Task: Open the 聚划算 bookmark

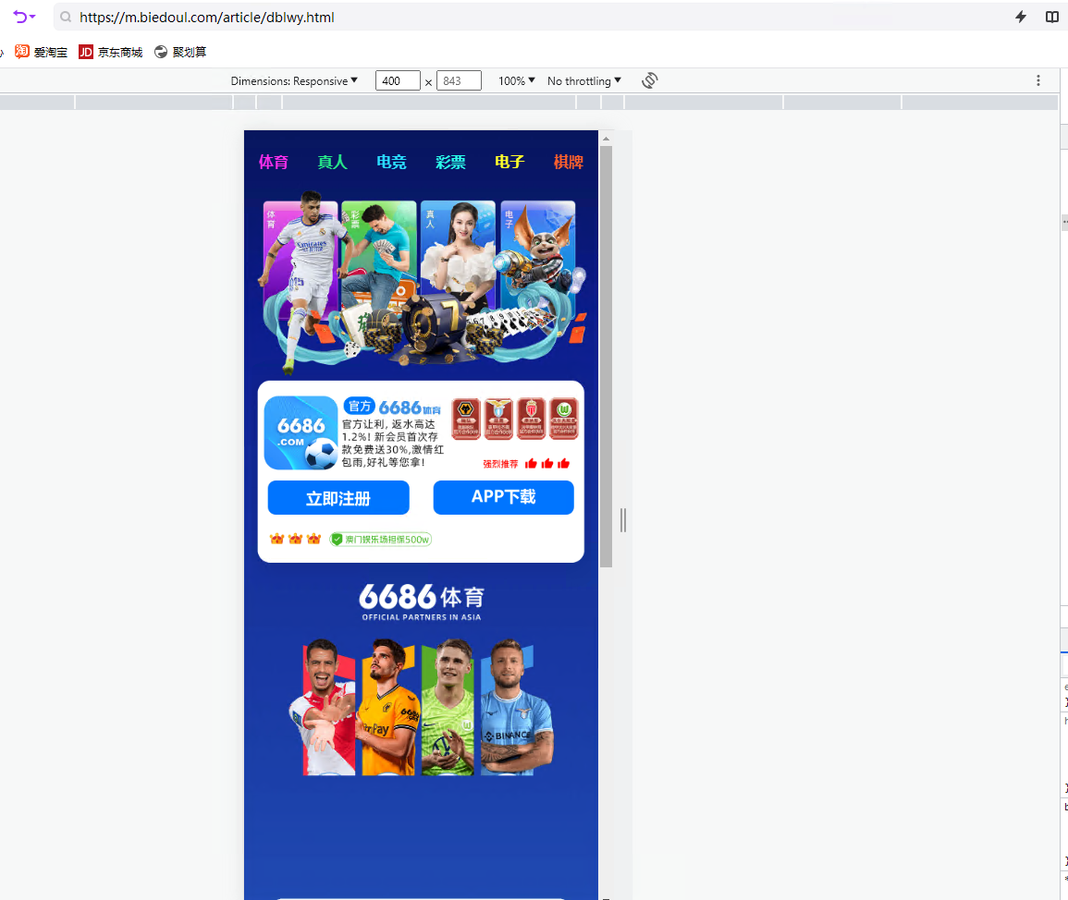Action: [x=180, y=52]
